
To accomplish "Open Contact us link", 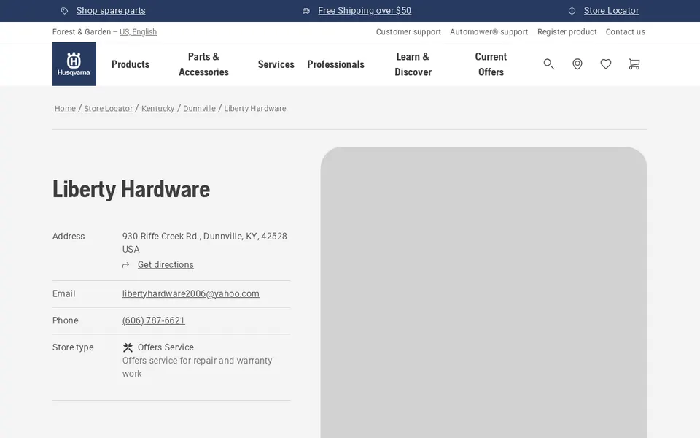I will tap(626, 31).
